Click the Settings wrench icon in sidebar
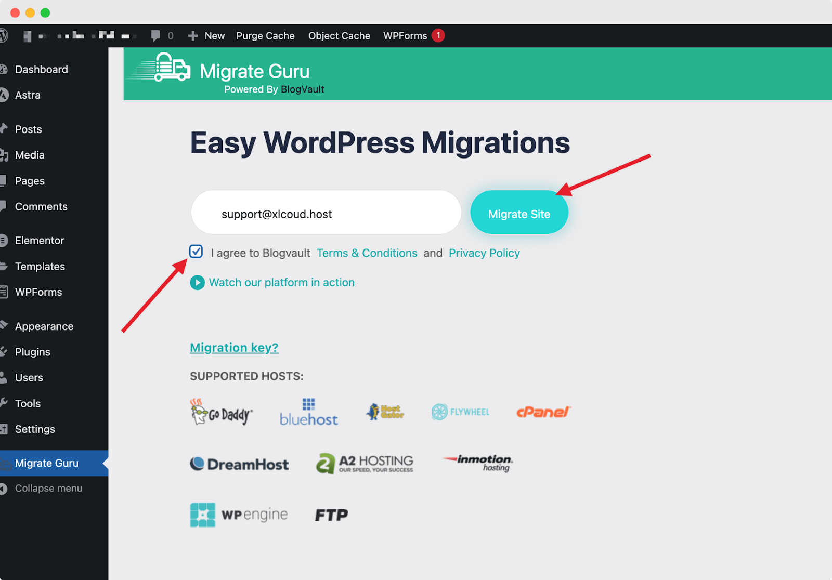Viewport: 832px width, 580px height. [x=5, y=429]
